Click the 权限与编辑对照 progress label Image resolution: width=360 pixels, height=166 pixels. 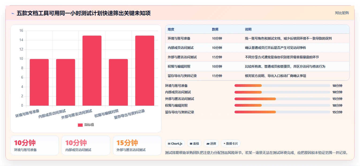point(176,106)
